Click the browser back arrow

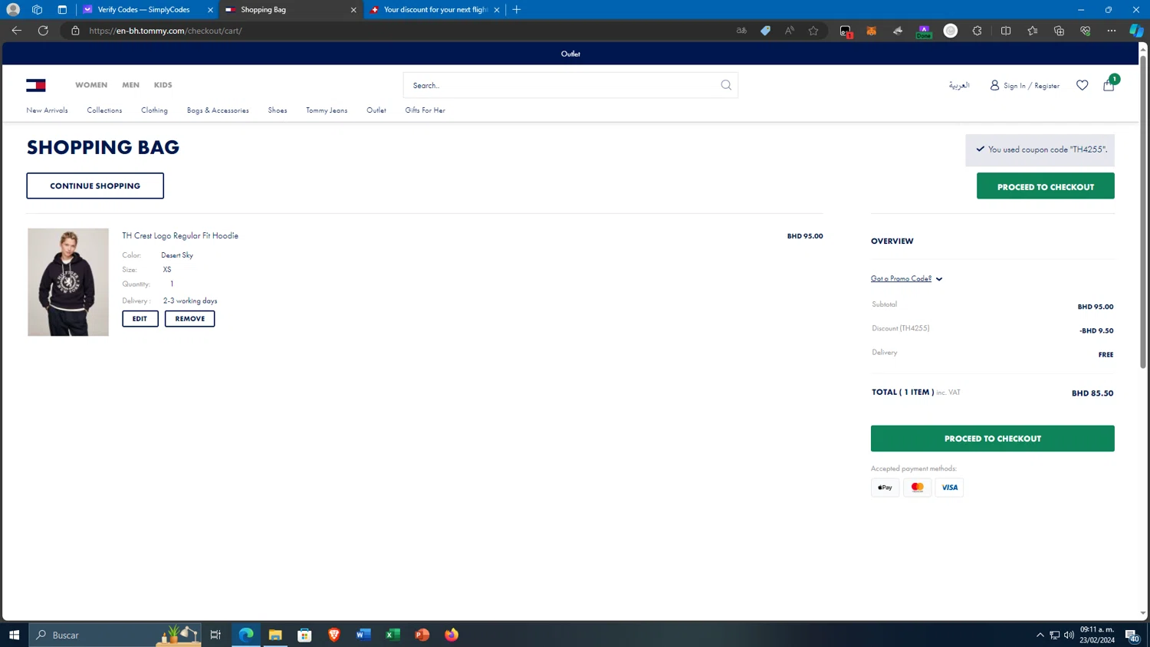pyautogui.click(x=16, y=31)
